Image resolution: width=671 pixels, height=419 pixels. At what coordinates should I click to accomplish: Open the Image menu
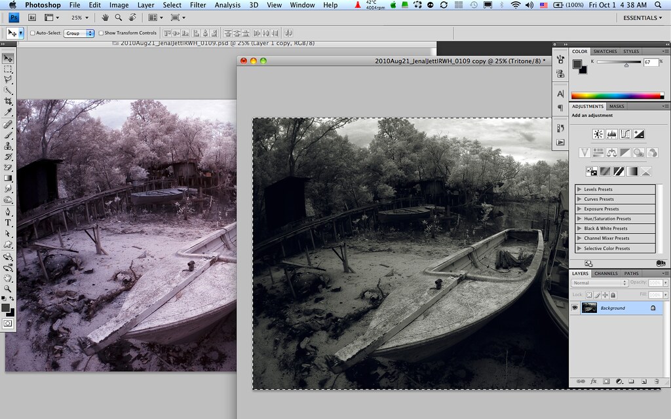click(x=119, y=5)
